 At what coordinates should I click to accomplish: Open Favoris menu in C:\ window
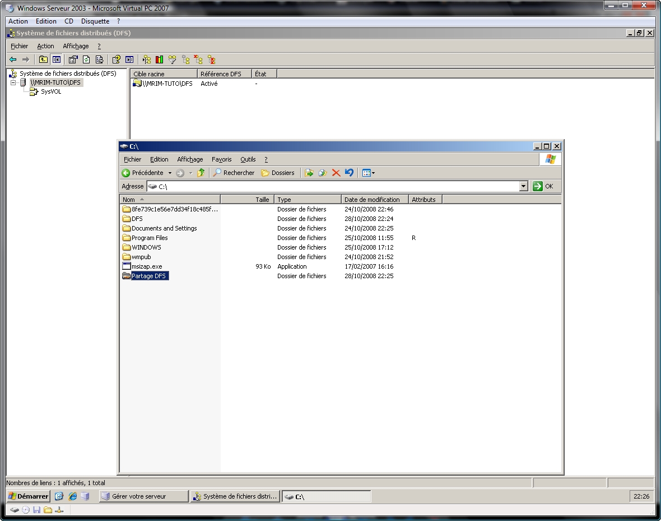coord(222,159)
